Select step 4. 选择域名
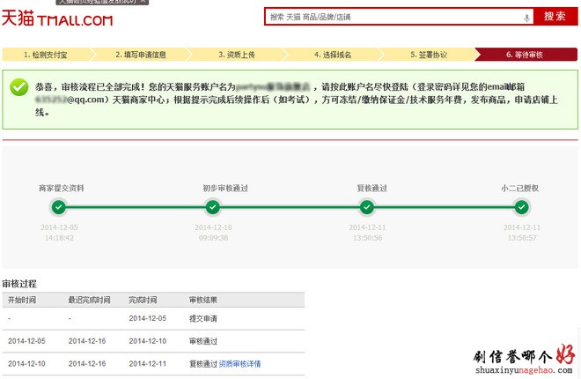 pyautogui.click(x=333, y=55)
